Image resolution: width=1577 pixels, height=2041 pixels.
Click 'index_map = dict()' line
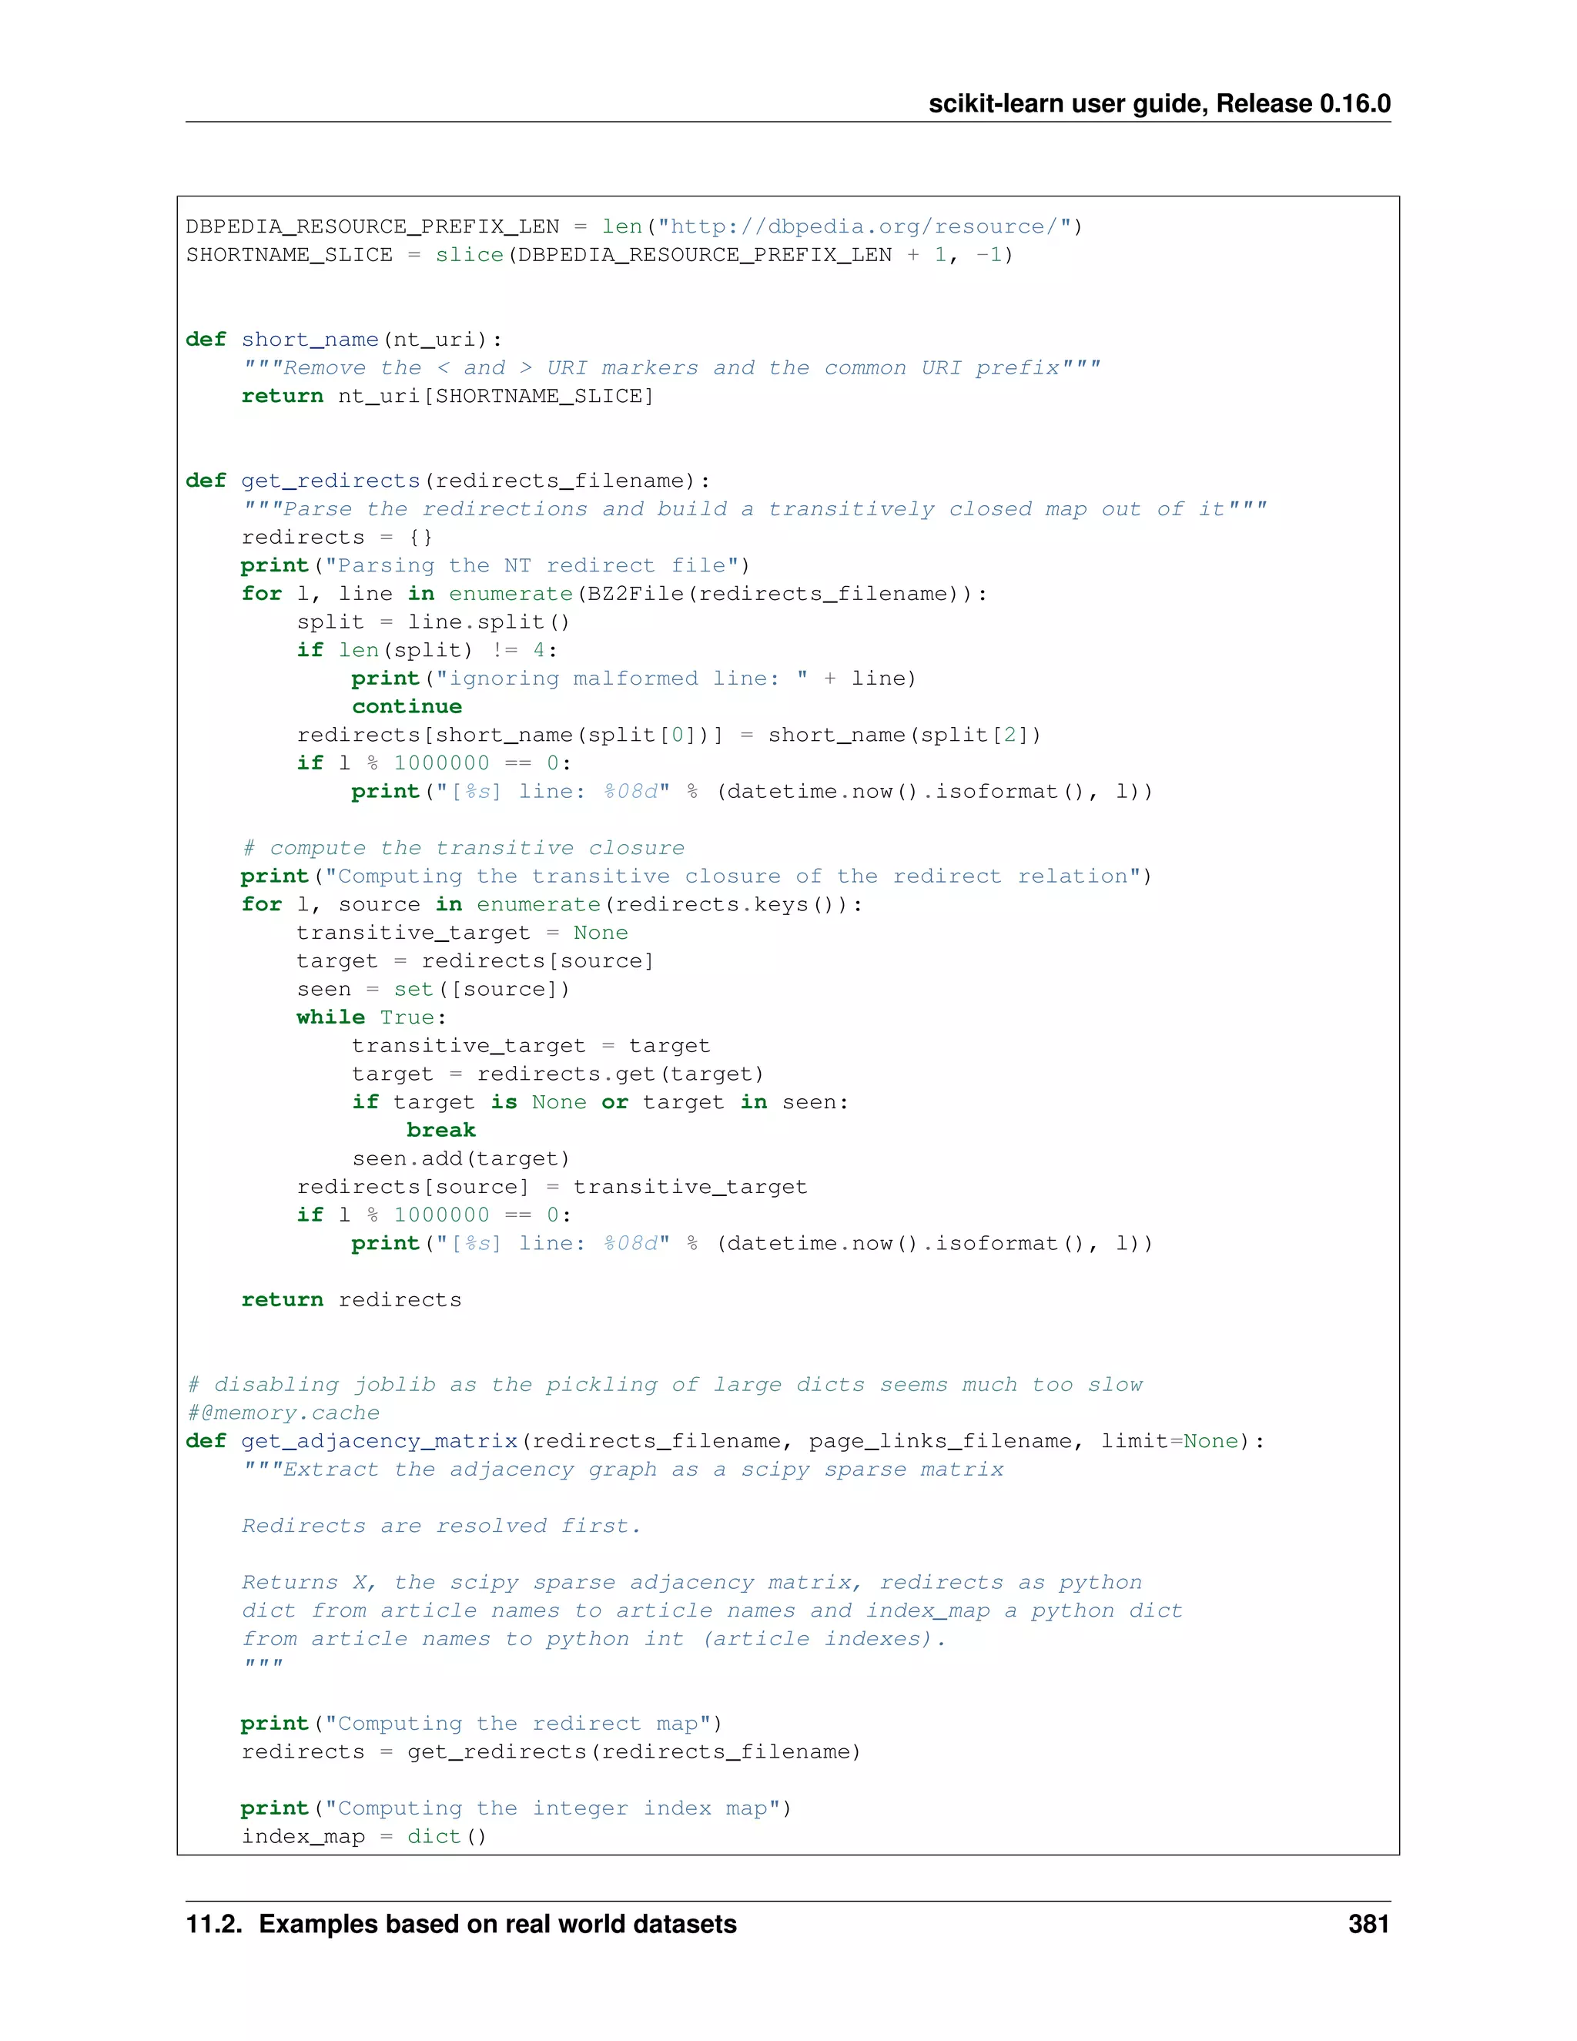[x=364, y=1837]
